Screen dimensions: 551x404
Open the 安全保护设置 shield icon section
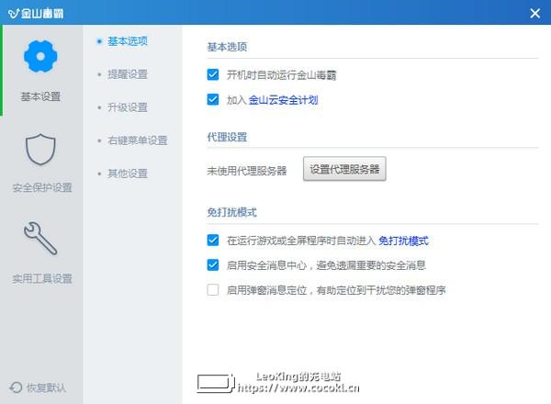[x=40, y=150]
